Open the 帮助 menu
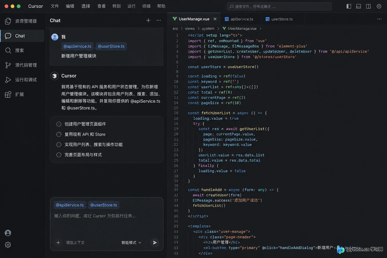The height and width of the screenshot is (258, 387). click(161, 6)
